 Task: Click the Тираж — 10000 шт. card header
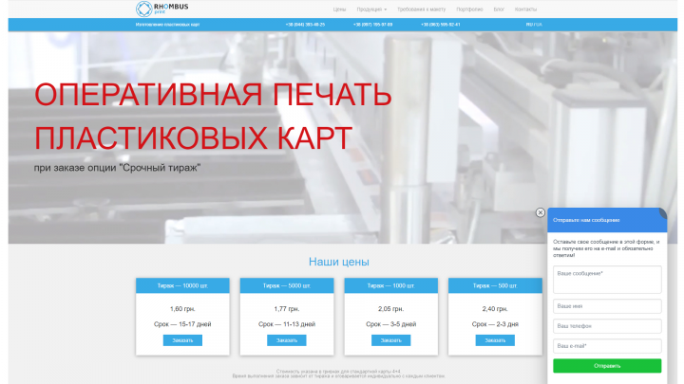182,285
